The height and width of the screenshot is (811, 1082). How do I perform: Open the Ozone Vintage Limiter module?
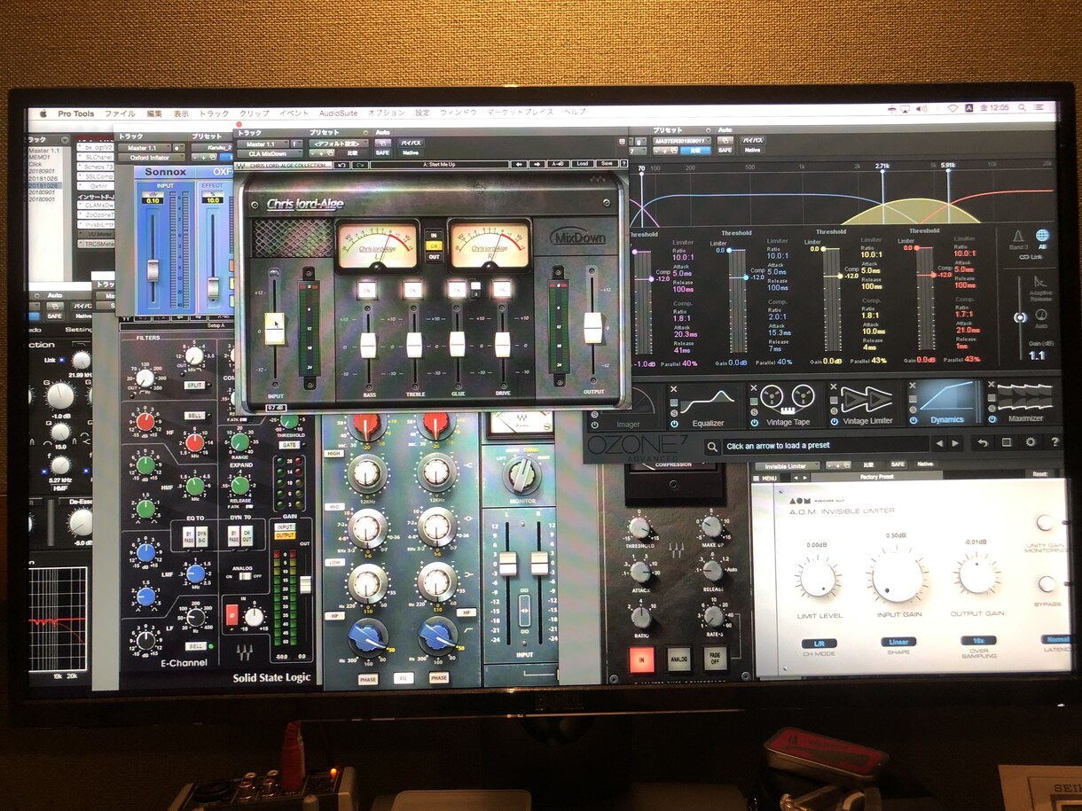[866, 405]
